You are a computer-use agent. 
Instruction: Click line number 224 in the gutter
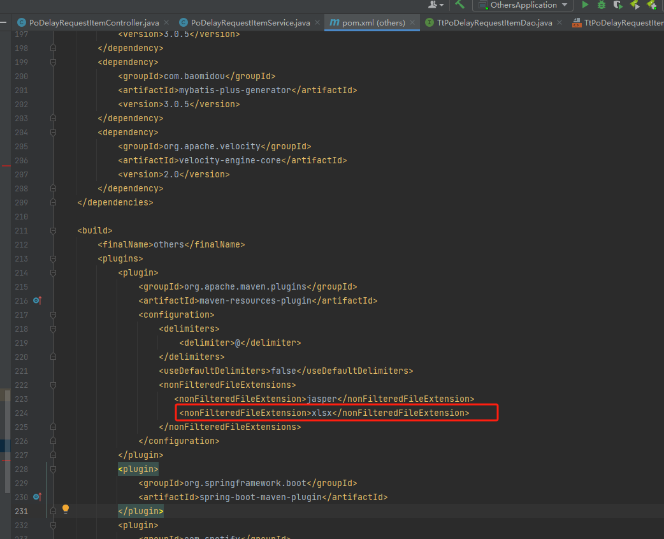point(21,413)
